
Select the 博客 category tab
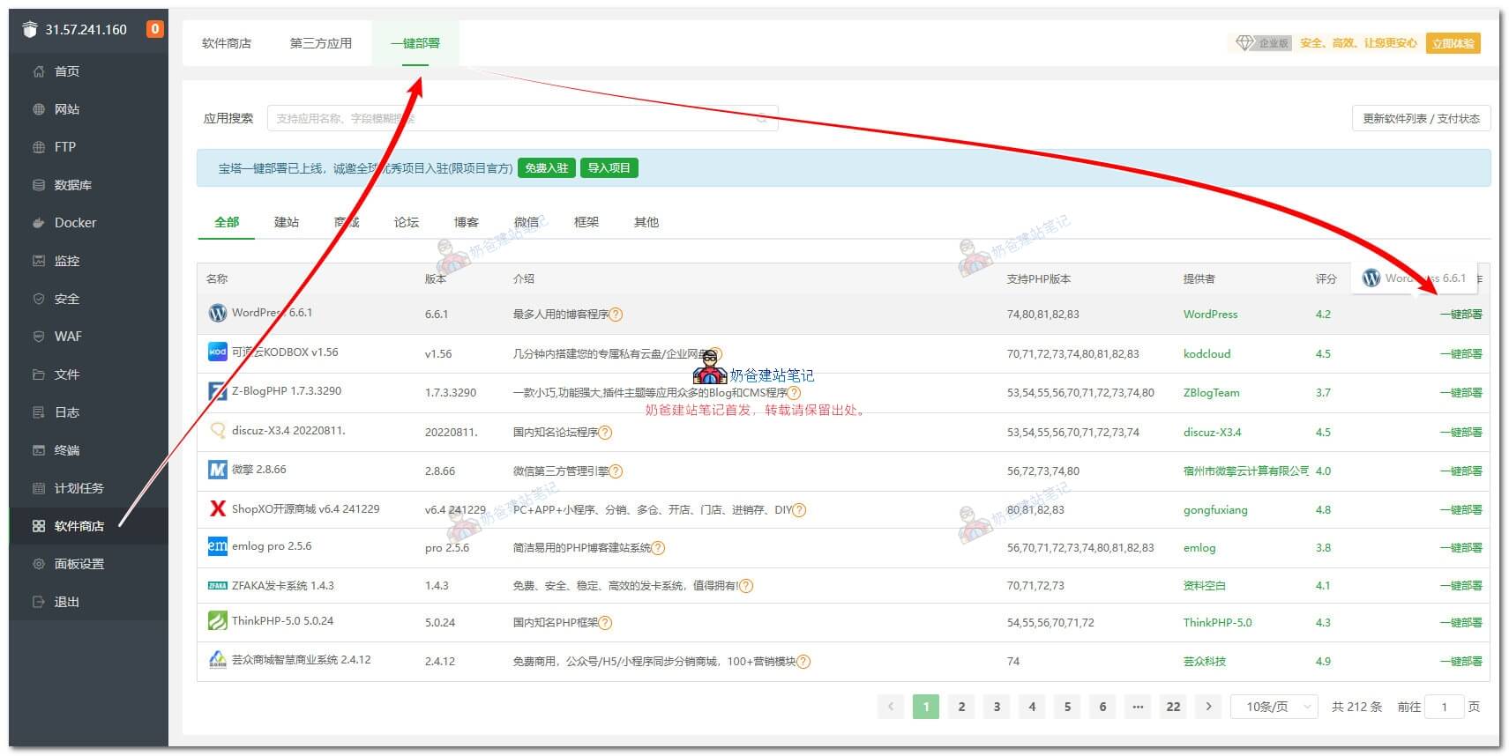[x=467, y=222]
